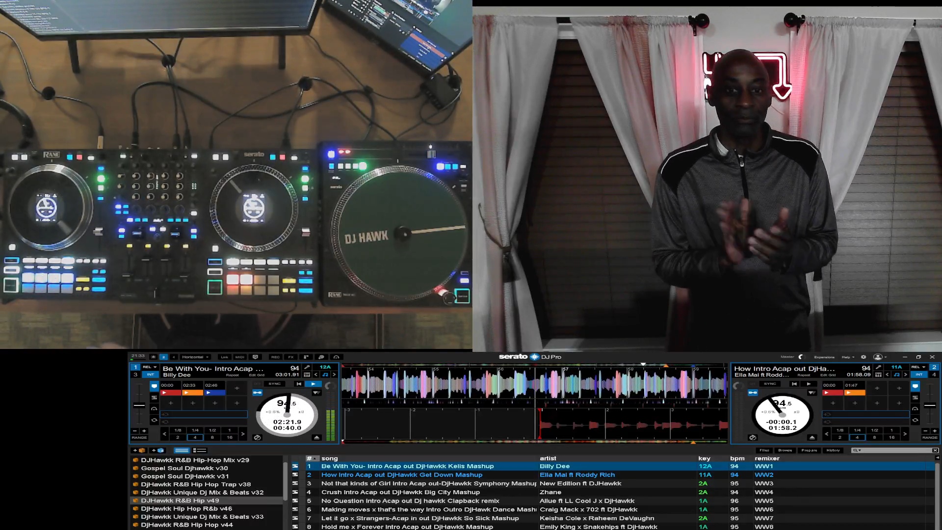The image size is (942, 530).
Task: Click deck 1 pitch tempo slider
Action: tap(139, 405)
